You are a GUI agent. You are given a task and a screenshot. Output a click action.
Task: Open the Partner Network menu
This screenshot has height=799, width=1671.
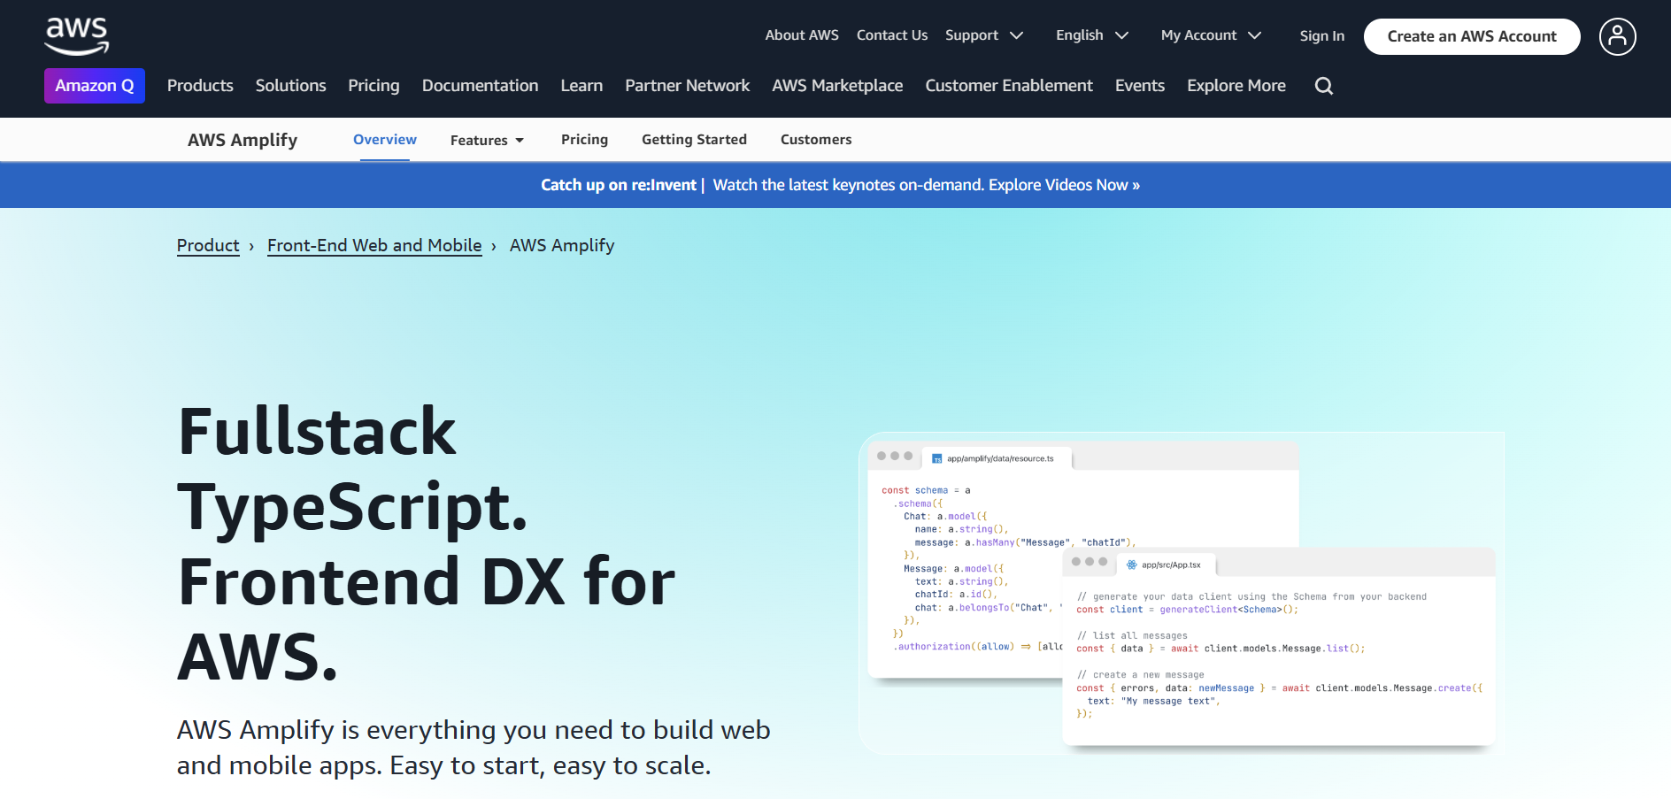coord(687,86)
